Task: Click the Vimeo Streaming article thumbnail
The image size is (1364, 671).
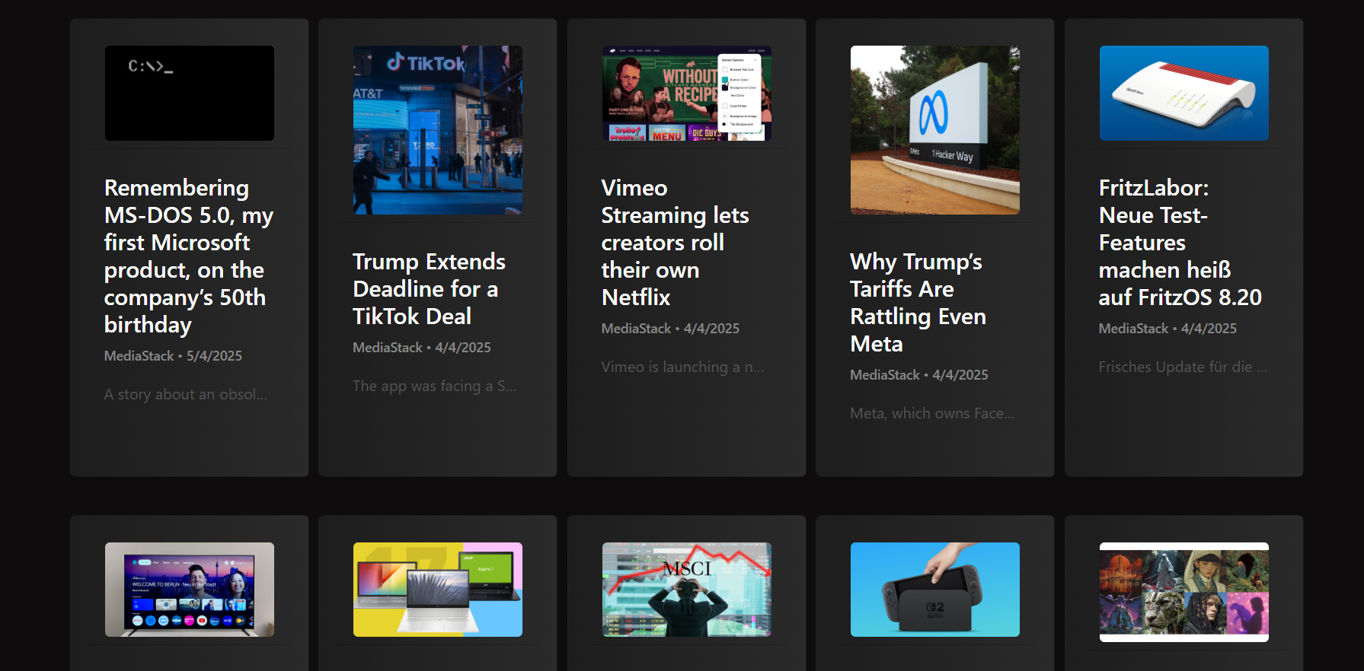Action: (686, 93)
